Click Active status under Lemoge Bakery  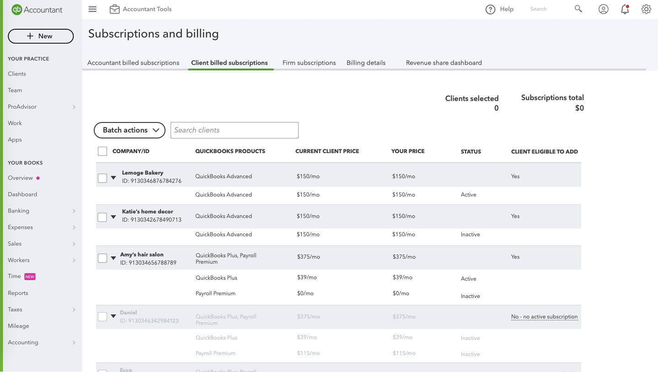click(x=469, y=195)
